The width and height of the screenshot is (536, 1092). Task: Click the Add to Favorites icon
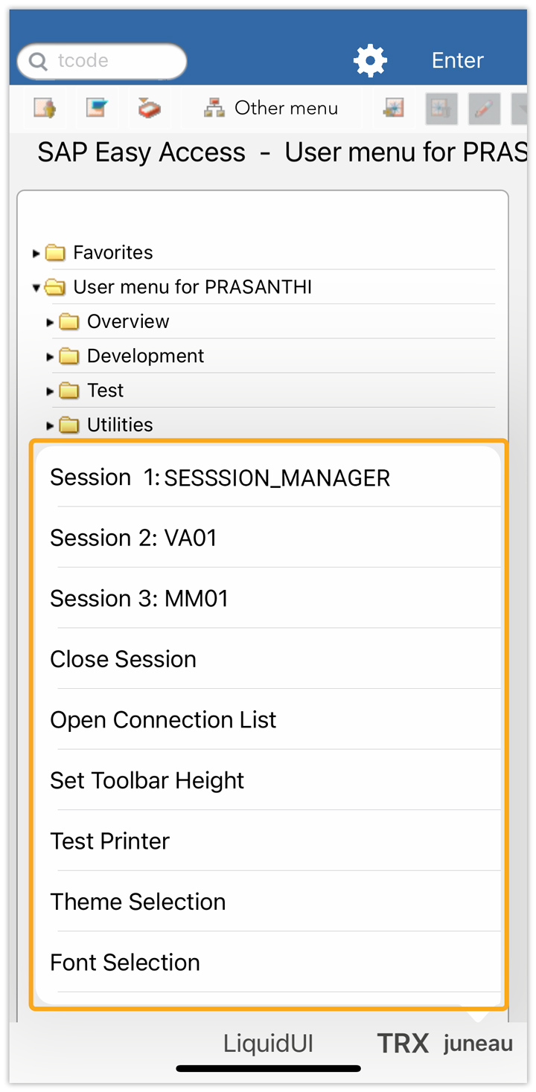tap(393, 109)
